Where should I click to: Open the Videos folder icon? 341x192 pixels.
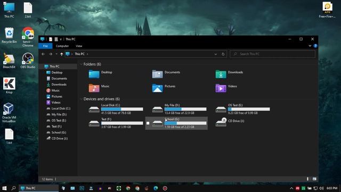click(x=221, y=88)
